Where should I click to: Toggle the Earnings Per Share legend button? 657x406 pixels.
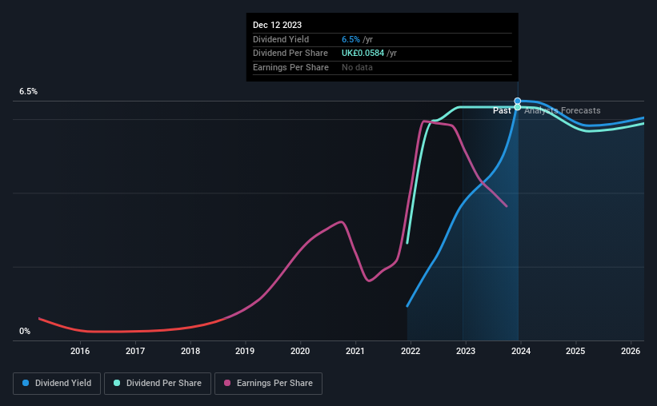point(268,384)
